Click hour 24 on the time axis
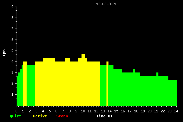This screenshot has width=183, height=122. click(x=176, y=111)
